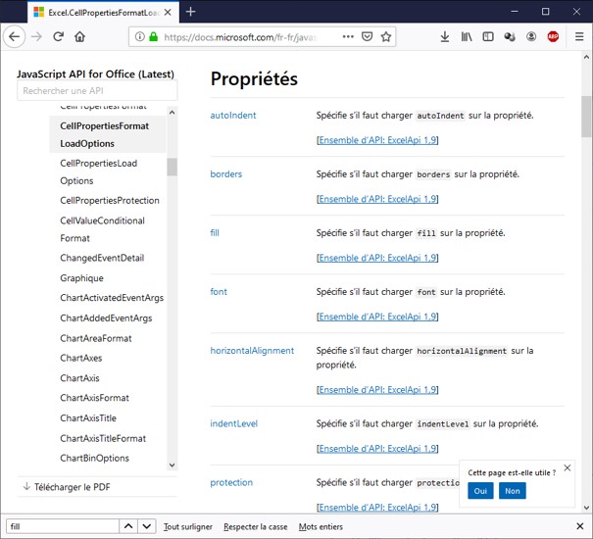The height and width of the screenshot is (539, 593).
Task: Toggle Tout surligner highlight option
Action: [x=188, y=527]
